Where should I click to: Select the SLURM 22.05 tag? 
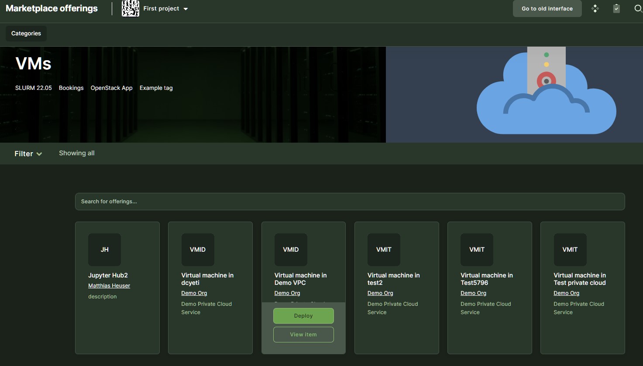tap(34, 88)
